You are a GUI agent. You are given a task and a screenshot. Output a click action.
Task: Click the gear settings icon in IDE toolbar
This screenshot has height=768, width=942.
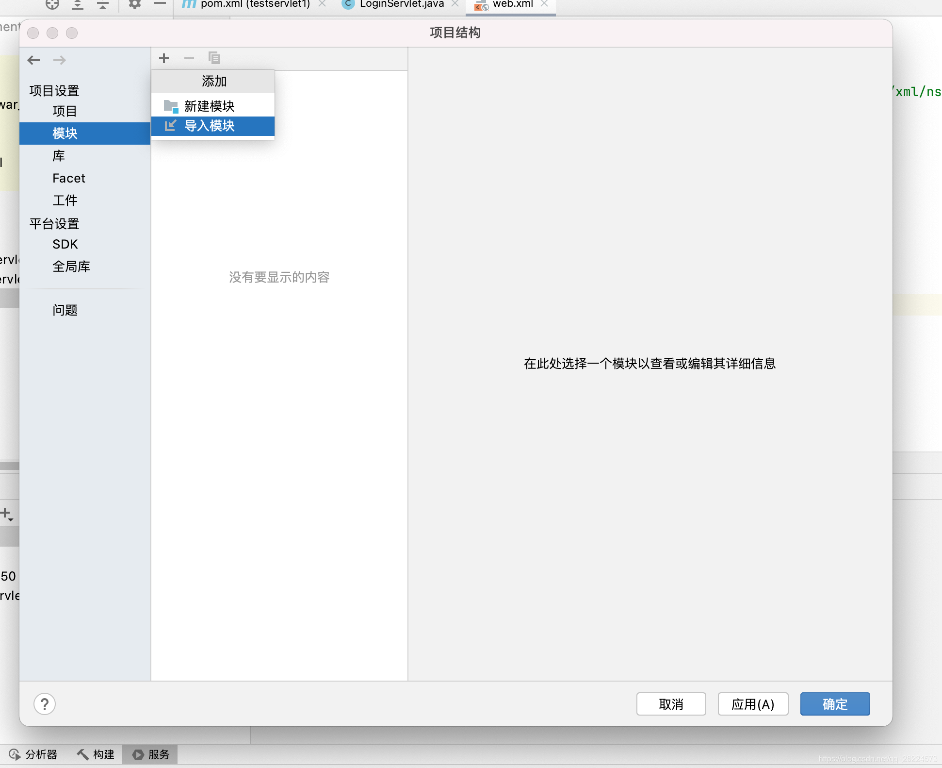click(134, 4)
